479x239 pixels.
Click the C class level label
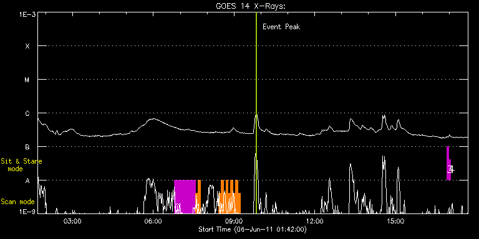tap(27, 113)
